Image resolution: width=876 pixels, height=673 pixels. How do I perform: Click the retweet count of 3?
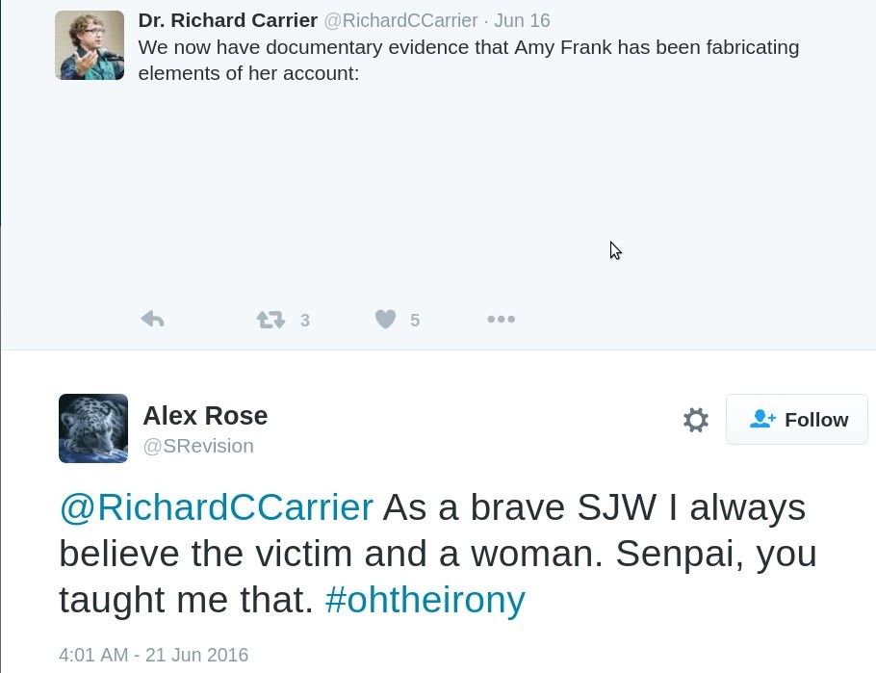304,321
